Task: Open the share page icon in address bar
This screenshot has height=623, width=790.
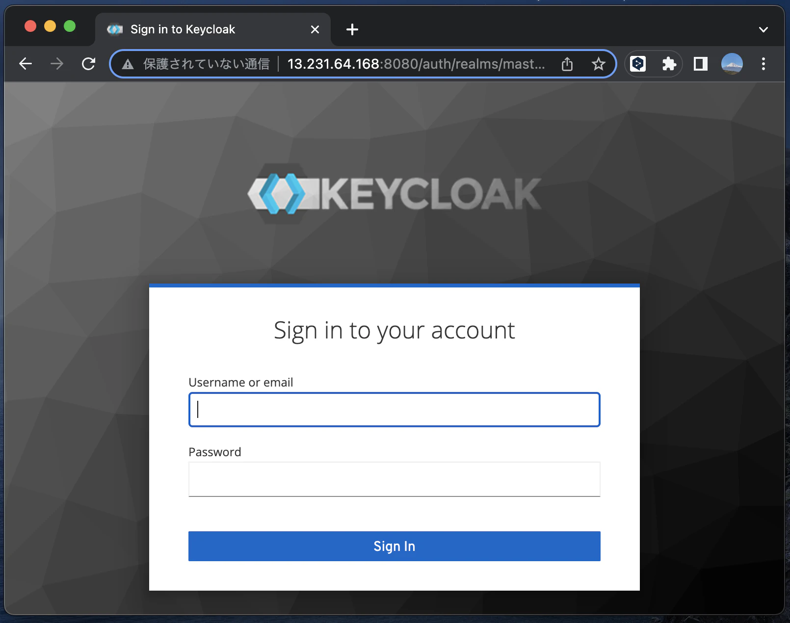Action: (x=567, y=64)
